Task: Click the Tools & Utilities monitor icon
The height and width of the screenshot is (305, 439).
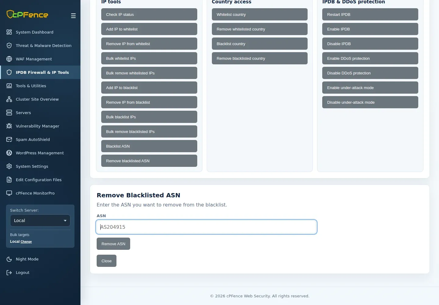Action: tap(9, 86)
